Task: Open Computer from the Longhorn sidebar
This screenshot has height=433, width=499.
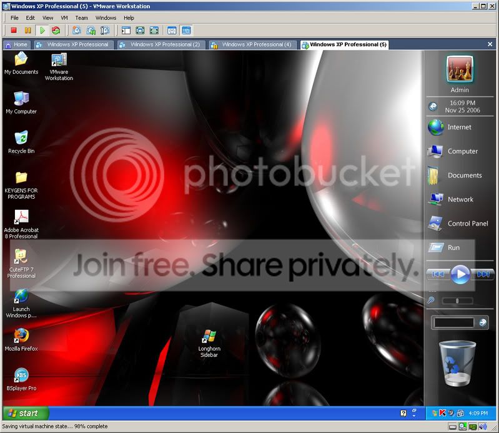Action: (453, 151)
